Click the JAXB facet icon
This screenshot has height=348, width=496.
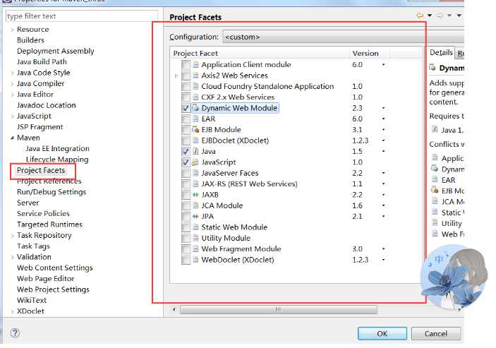click(x=195, y=195)
